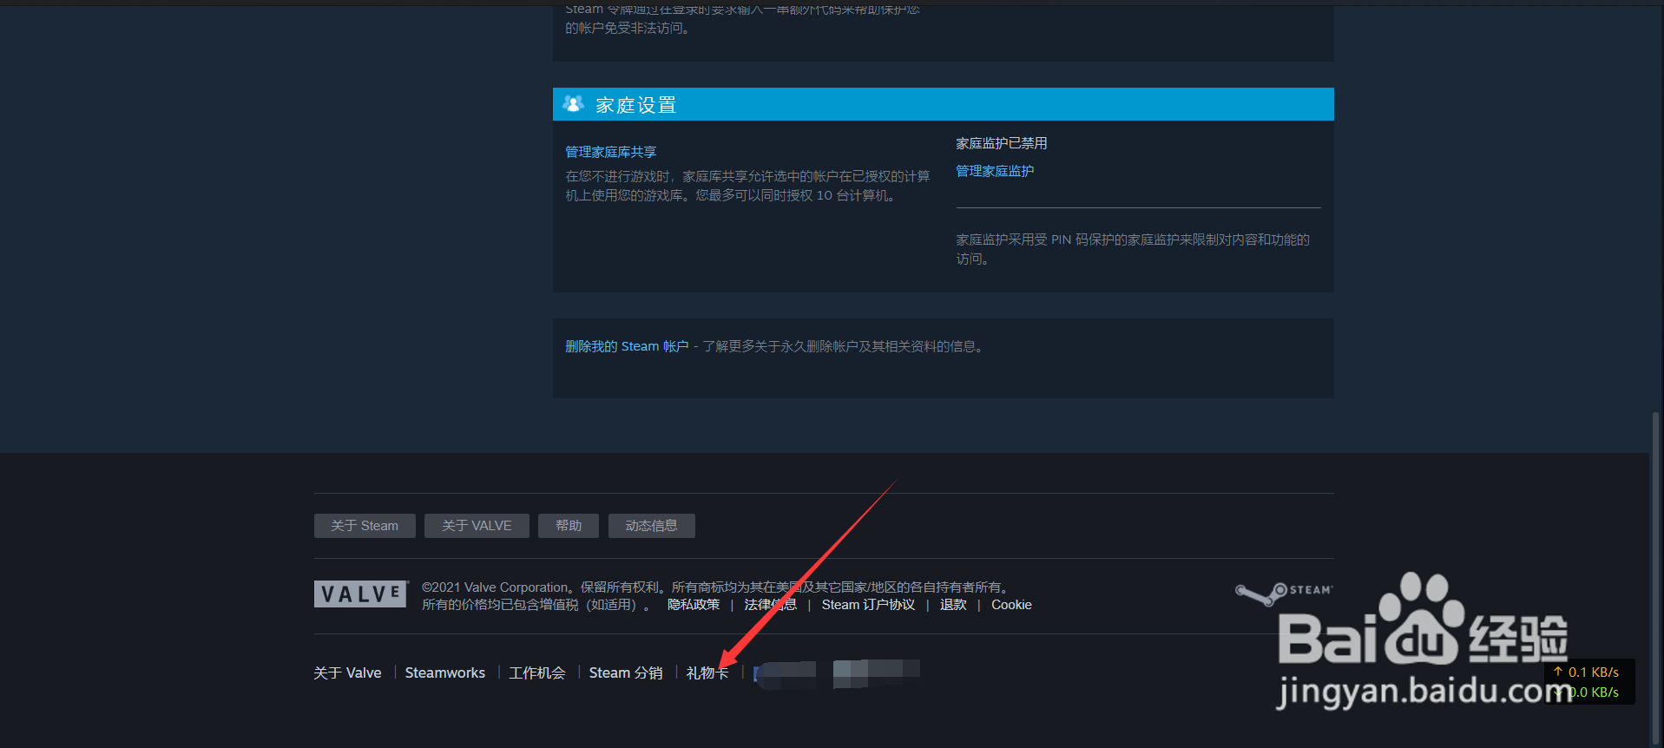Click the 帮助 footer button
The height and width of the screenshot is (748, 1664).
(x=569, y=526)
